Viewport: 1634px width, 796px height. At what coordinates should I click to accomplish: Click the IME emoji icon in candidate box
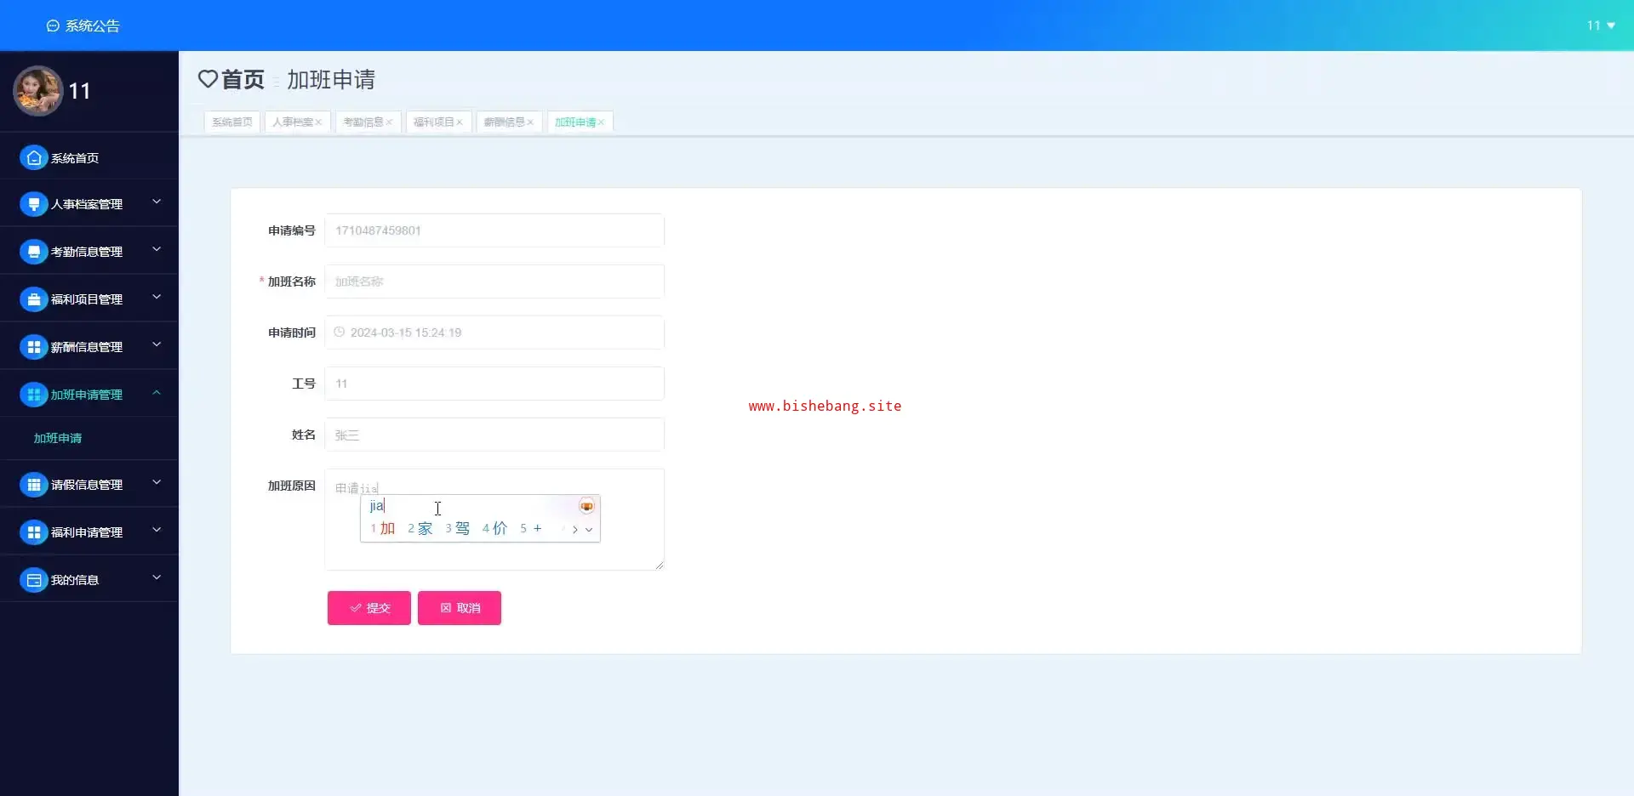(586, 507)
